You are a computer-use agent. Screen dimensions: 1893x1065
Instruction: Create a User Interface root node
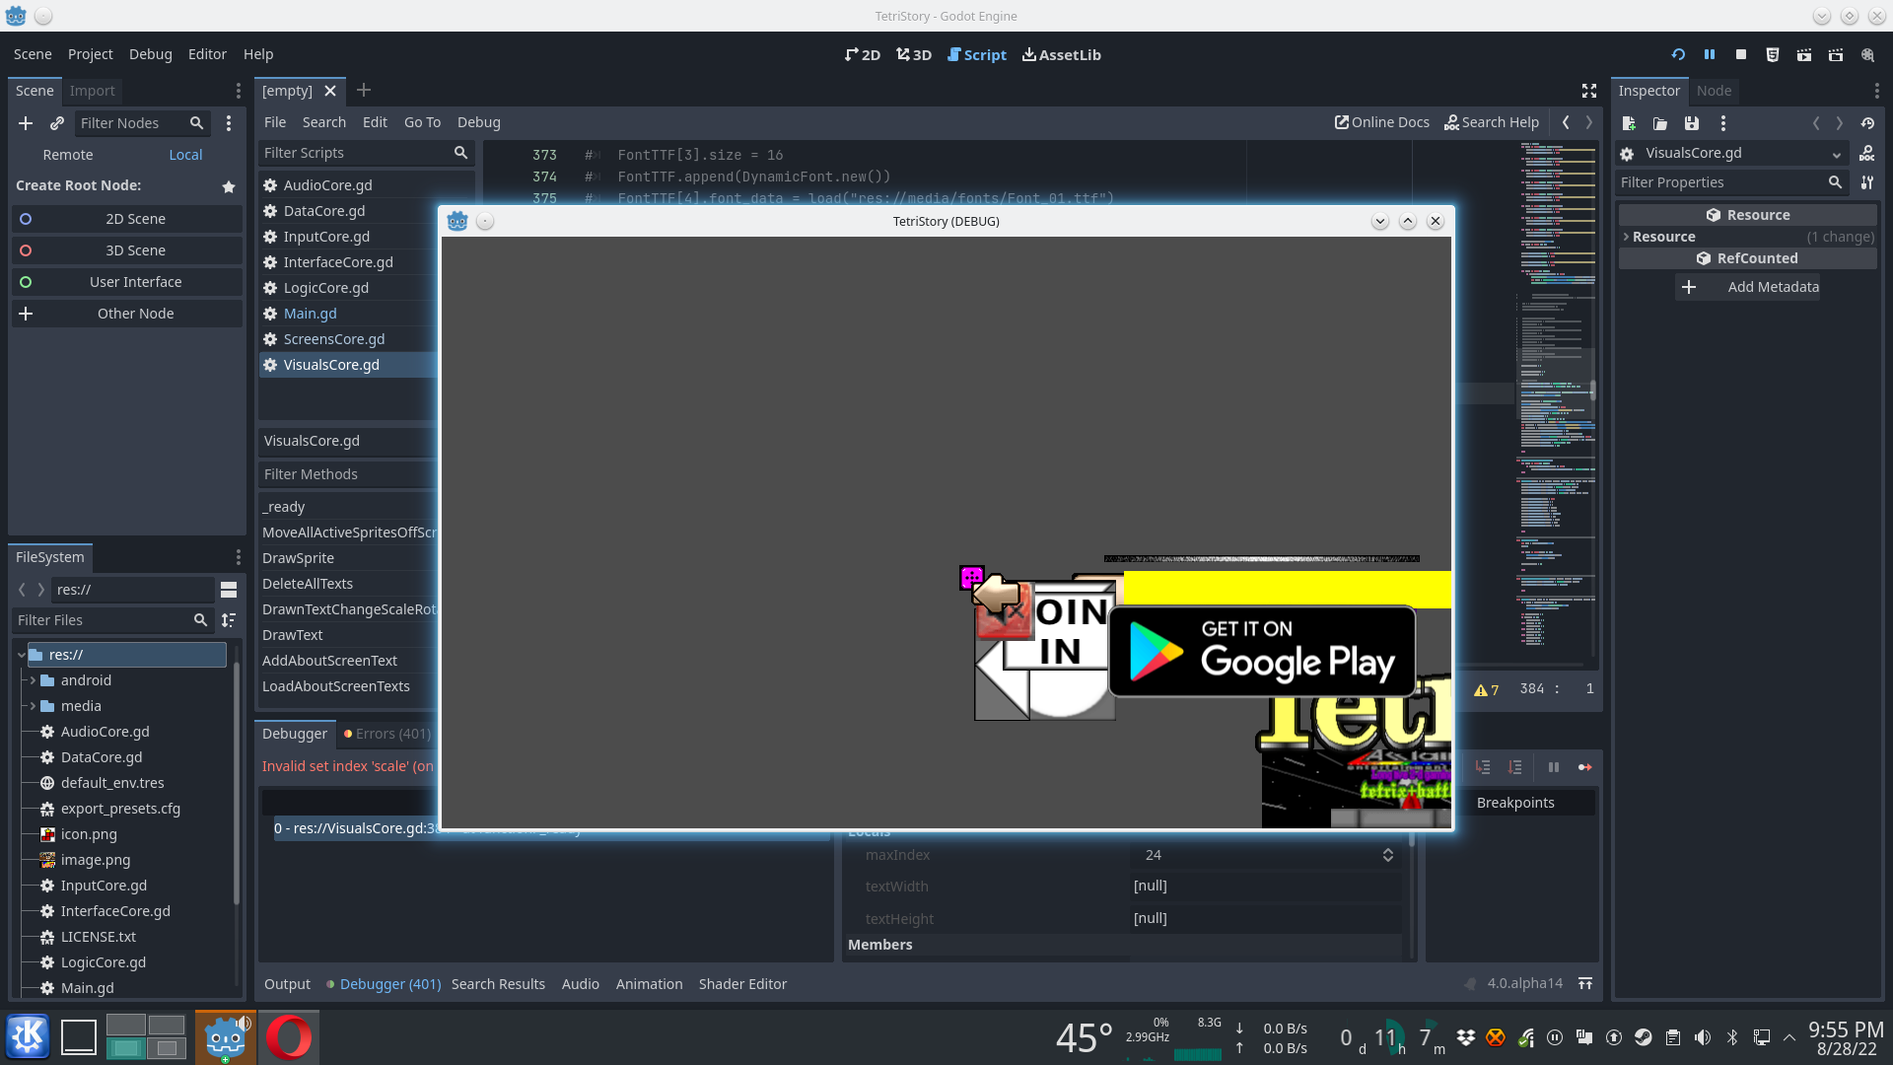click(127, 282)
